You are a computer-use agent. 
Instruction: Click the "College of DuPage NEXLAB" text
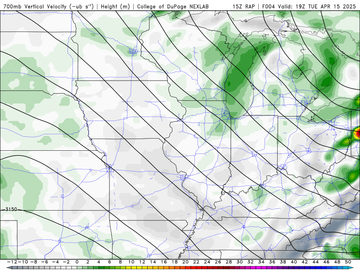[x=173, y=7]
